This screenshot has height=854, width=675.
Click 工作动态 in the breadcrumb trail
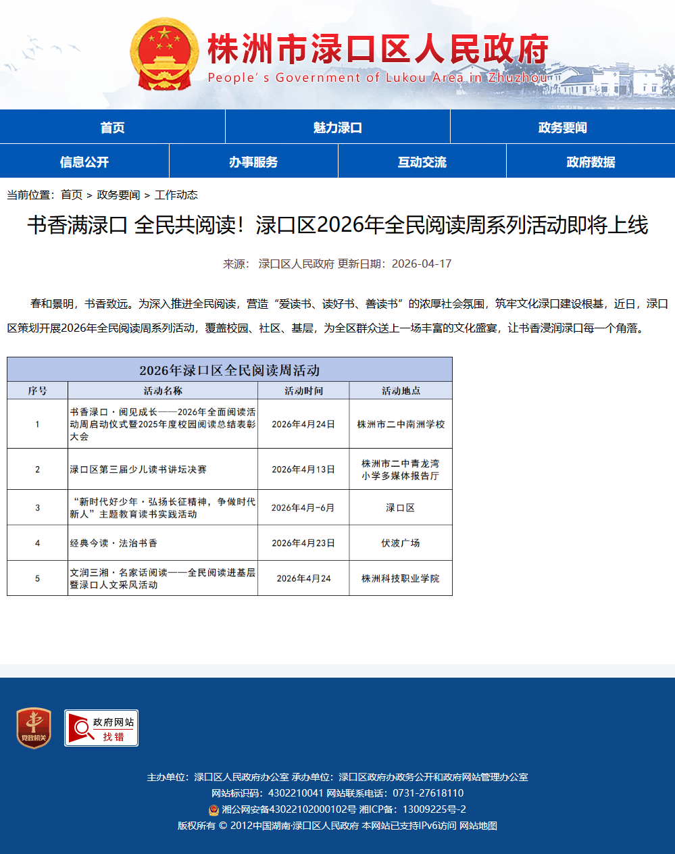176,195
